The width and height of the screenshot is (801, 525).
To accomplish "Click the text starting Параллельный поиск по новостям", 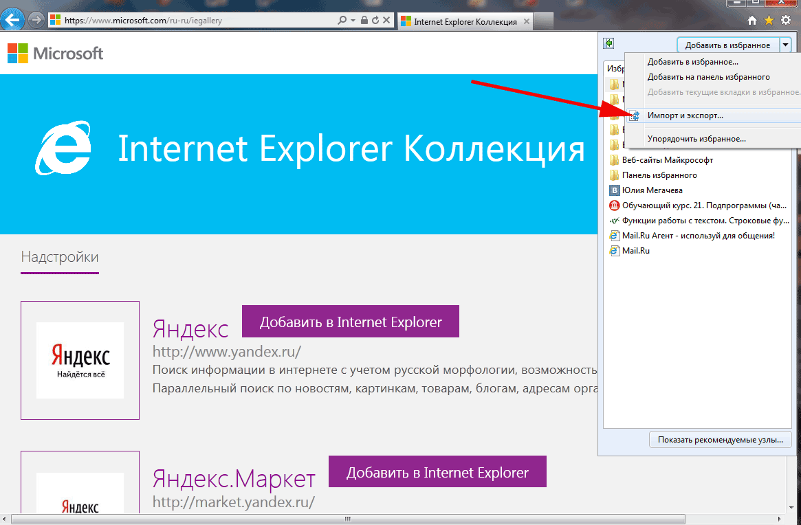I will [x=375, y=389].
